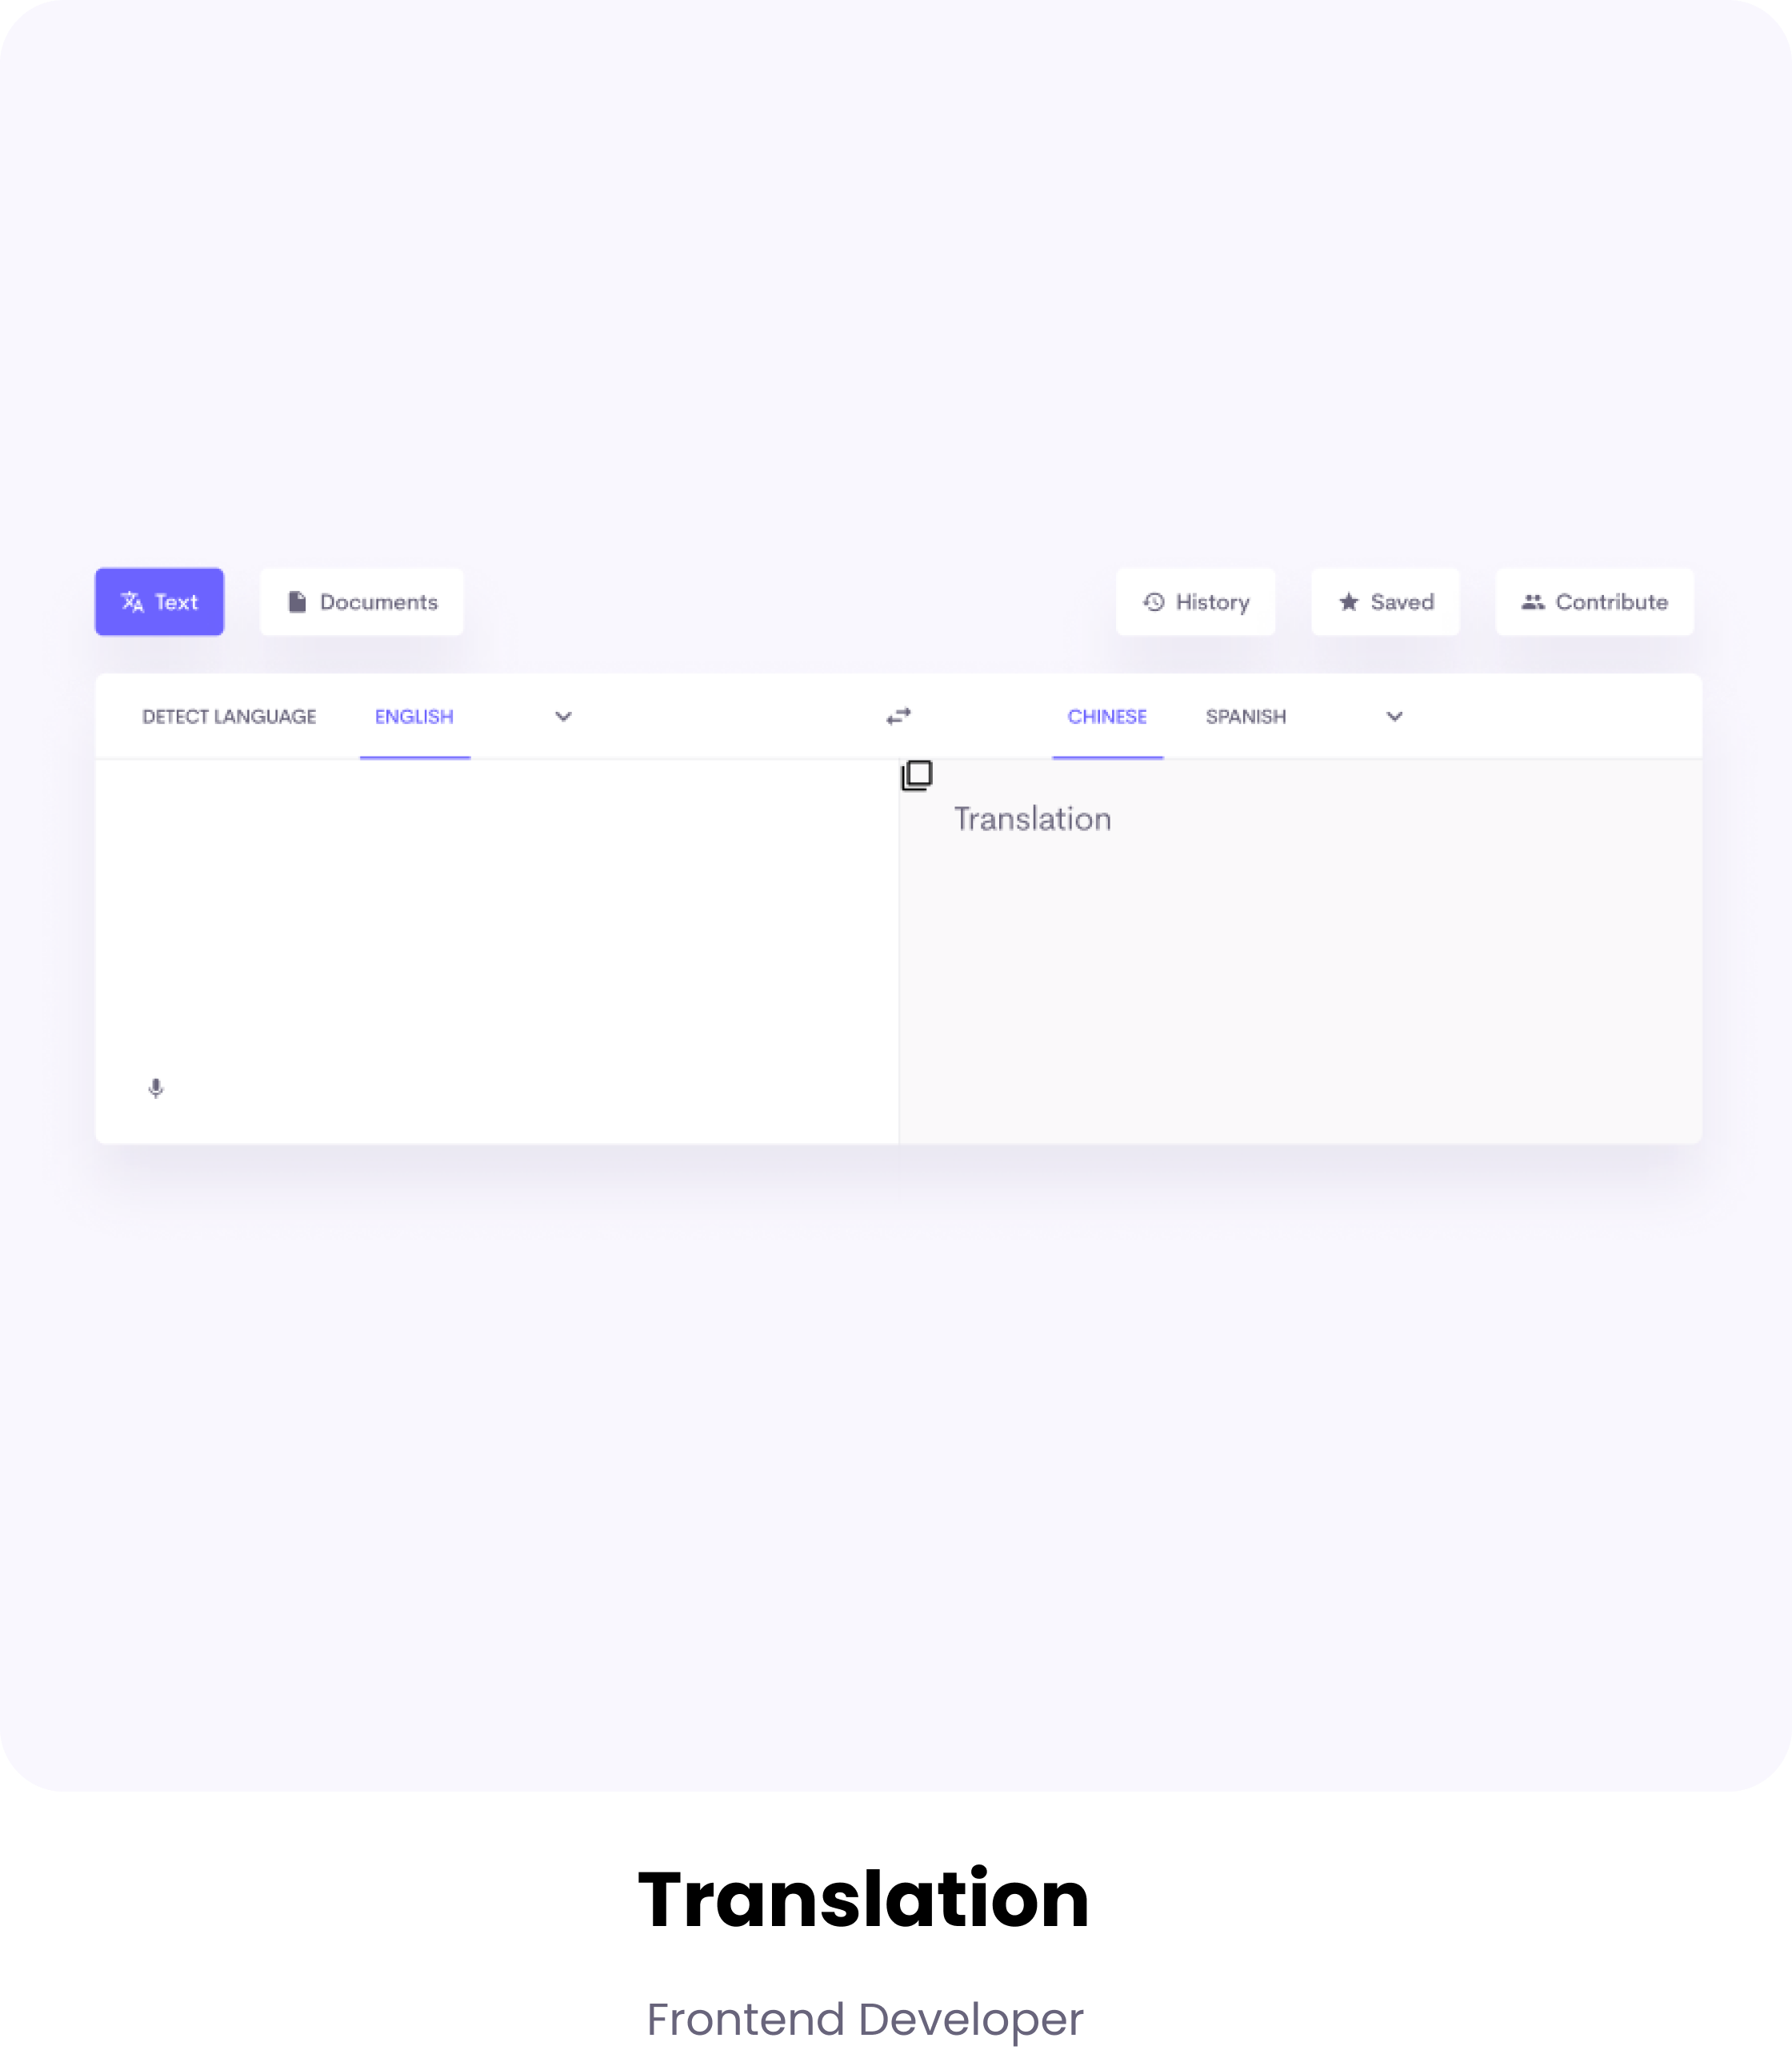Click the Saved star icon

[1346, 601]
